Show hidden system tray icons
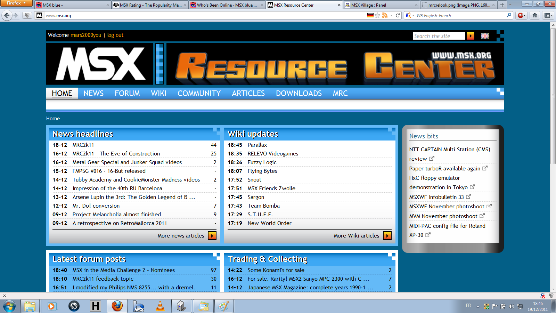 pos(478,306)
